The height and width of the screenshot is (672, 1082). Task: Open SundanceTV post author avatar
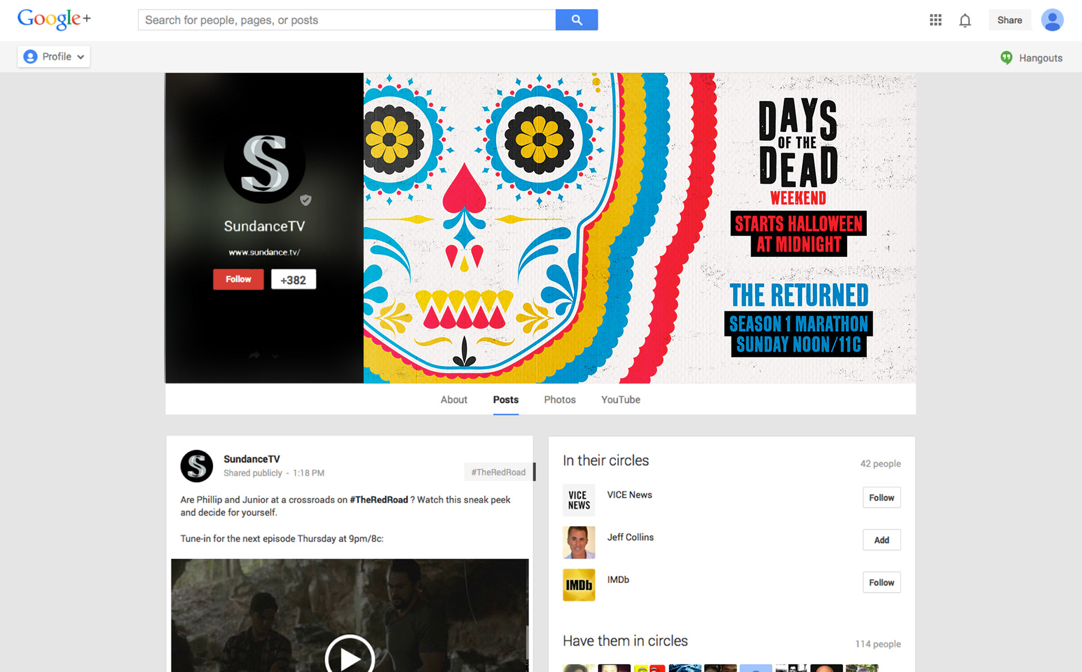tap(197, 466)
